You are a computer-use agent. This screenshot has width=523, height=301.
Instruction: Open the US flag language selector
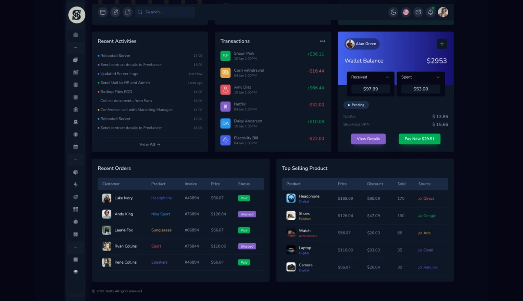(x=406, y=12)
